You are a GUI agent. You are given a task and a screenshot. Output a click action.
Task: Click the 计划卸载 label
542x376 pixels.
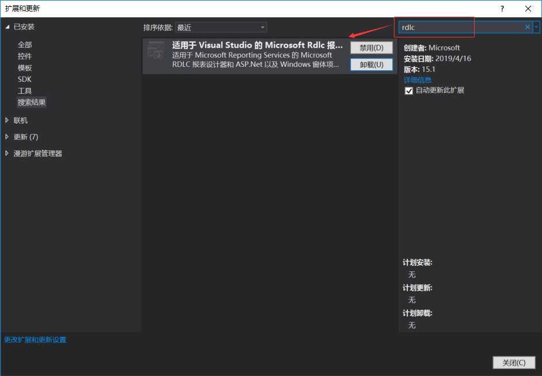click(x=418, y=313)
